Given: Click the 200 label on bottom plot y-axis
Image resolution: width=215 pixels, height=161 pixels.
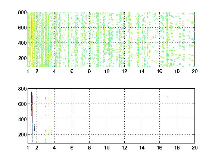Looking at the screenshot, I should tap(22, 135).
